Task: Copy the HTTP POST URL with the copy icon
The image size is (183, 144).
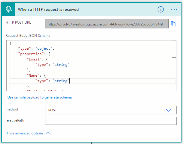Action: pyautogui.click(x=173, y=24)
